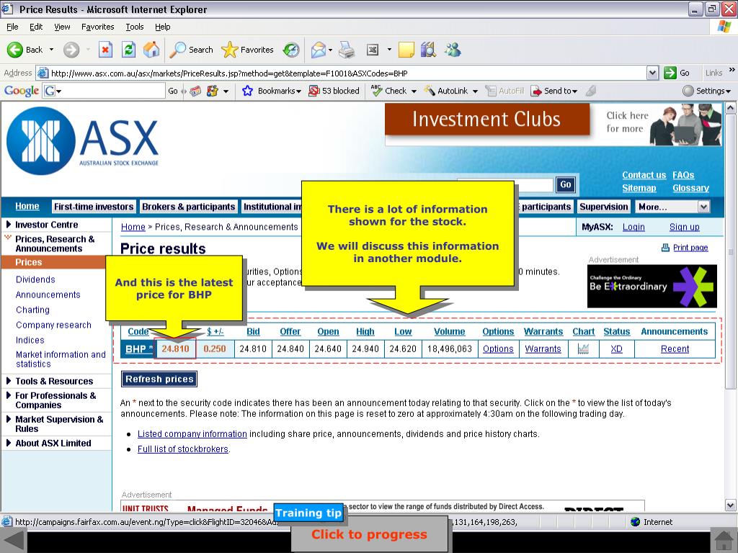The image size is (738, 553).
Task: Click the AutoLink toolbar icon
Action: click(x=430, y=91)
